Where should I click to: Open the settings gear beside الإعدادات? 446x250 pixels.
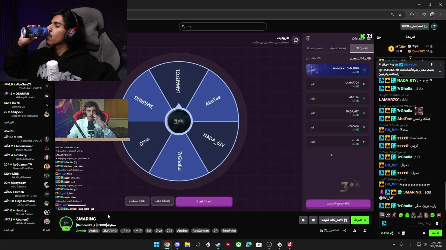[369, 39]
